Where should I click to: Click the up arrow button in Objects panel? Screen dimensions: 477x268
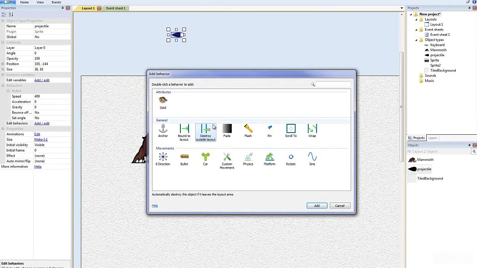point(474,151)
